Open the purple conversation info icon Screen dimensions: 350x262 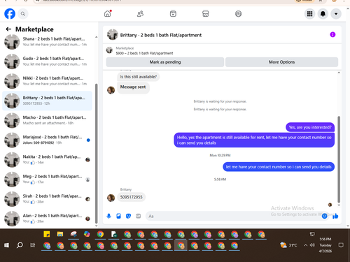click(332, 35)
